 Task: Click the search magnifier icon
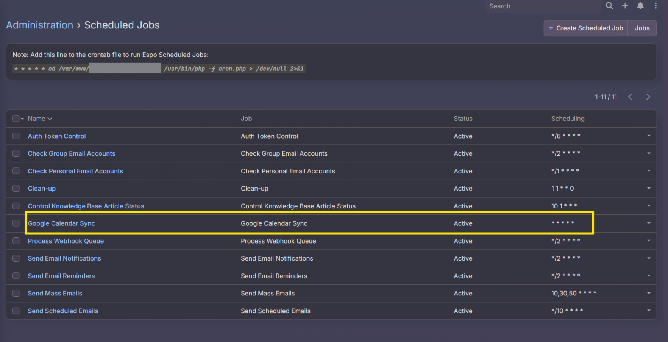coord(609,6)
